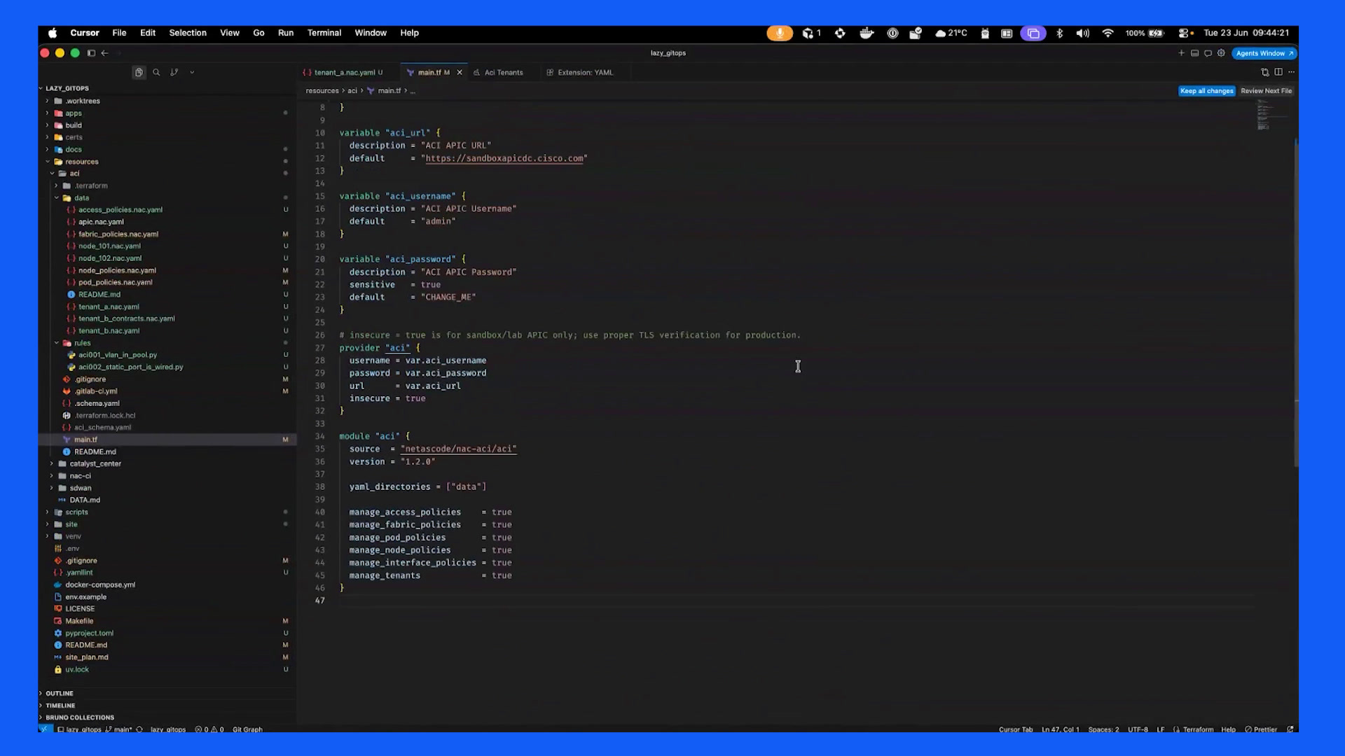Image resolution: width=1345 pixels, height=756 pixels.
Task: Click the minimap code overview
Action: [1272, 115]
